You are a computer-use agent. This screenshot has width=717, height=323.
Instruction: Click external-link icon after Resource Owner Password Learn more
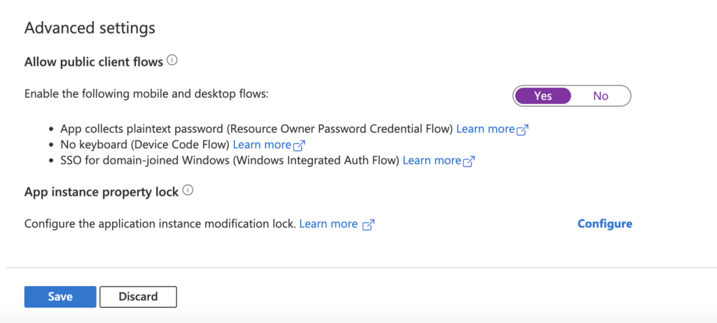coord(522,130)
